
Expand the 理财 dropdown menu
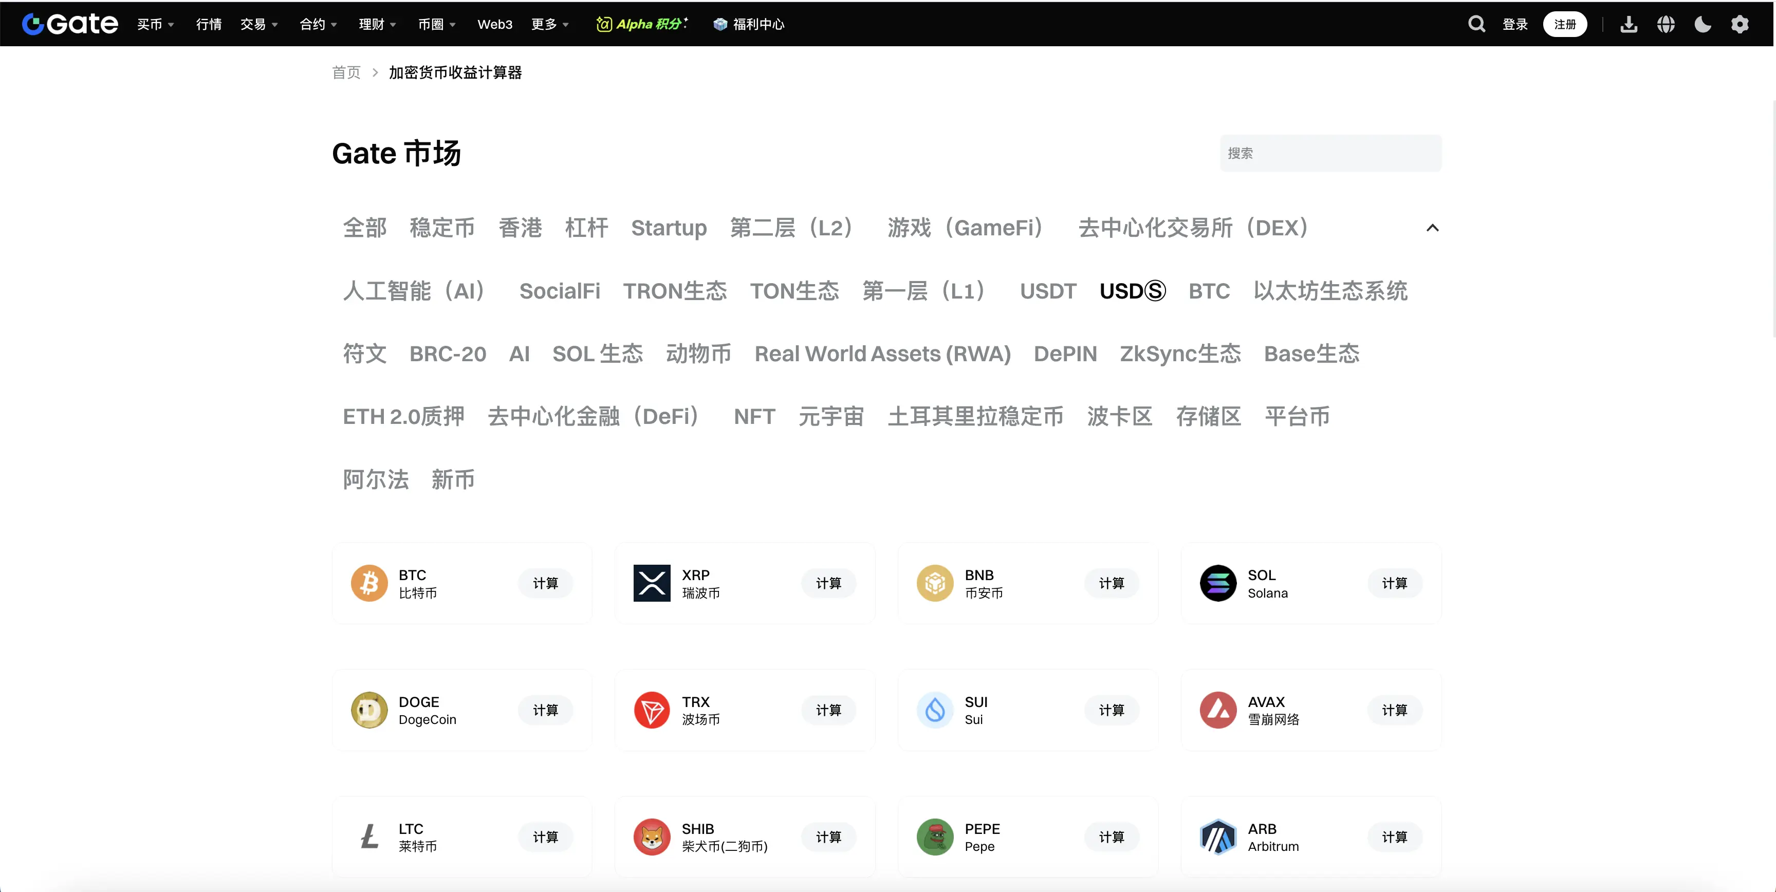pyautogui.click(x=377, y=24)
